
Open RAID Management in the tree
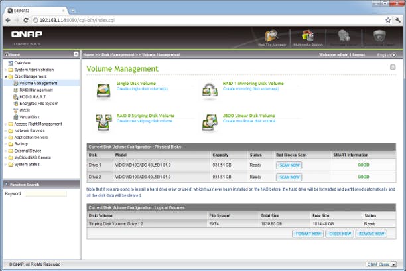36,90
